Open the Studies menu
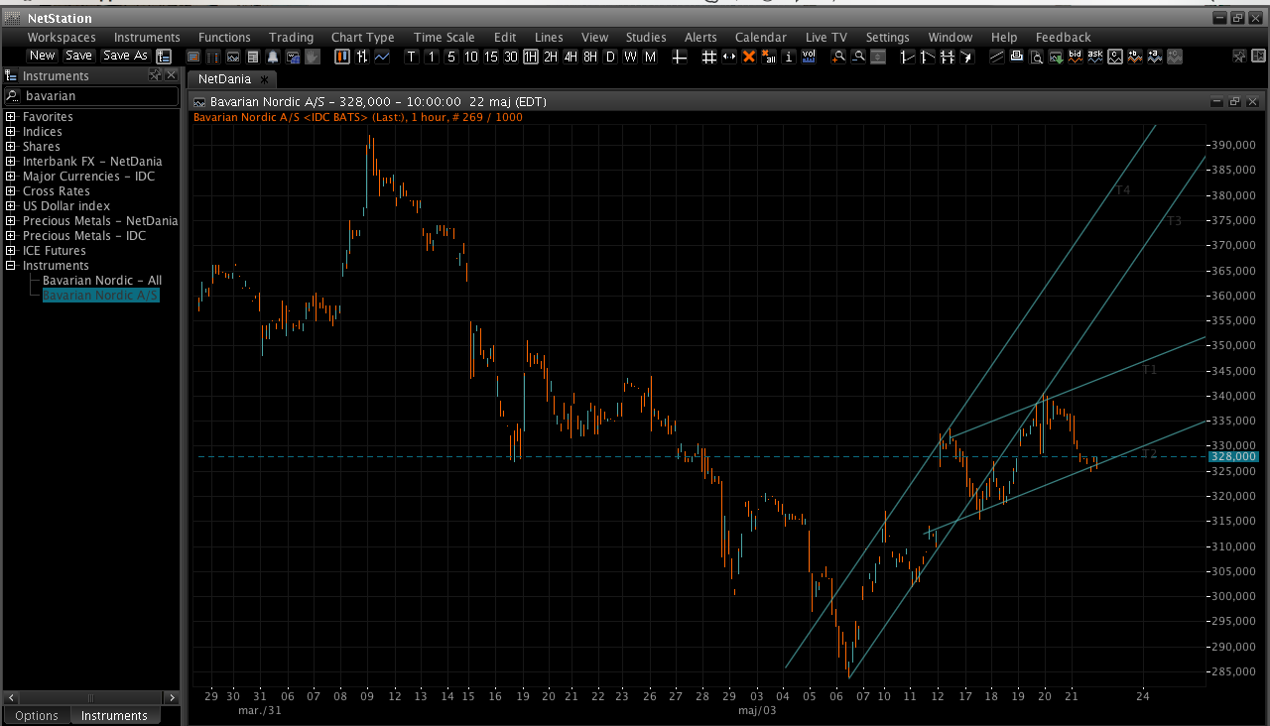Viewport: 1270px width, 726px height. [x=646, y=38]
